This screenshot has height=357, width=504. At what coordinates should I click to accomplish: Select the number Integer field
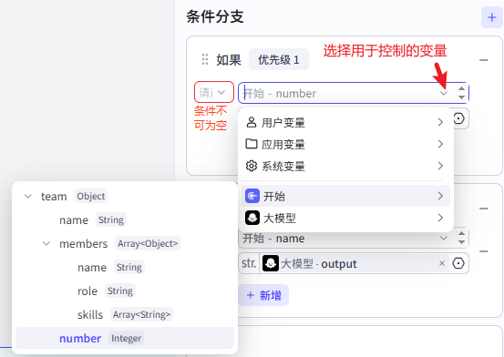tap(125, 338)
